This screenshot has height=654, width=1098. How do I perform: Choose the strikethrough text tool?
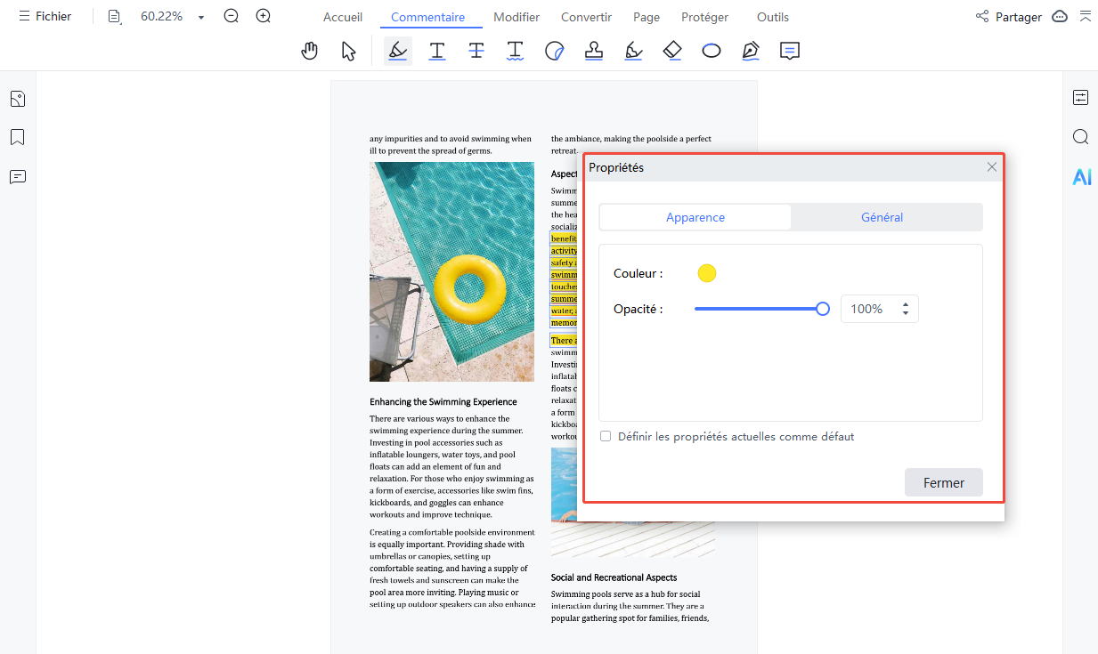point(476,52)
